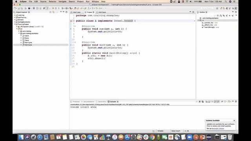This screenshot has height=141, width=251.
Task: Expand the SpringBootDemo project node
Action: pos(15,22)
